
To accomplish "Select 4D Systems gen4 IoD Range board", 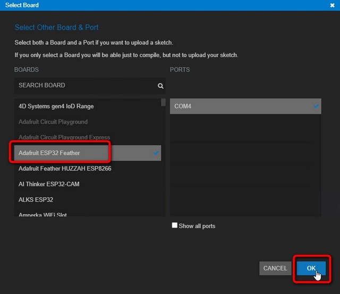I will pos(88,106).
